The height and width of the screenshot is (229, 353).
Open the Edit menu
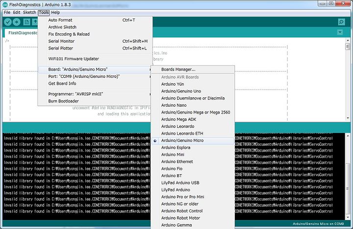[17, 12]
